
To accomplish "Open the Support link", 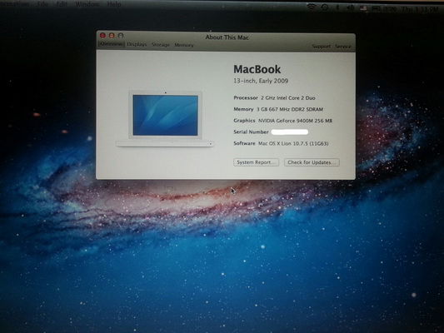I will [x=321, y=46].
